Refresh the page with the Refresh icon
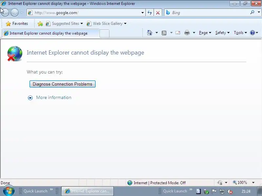The height and width of the screenshot is (196, 262). (150, 13)
